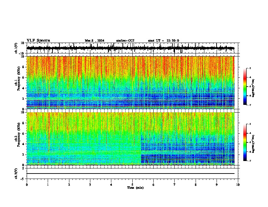
Task: Click the ch.3 flat voltage line
Action: (131, 174)
